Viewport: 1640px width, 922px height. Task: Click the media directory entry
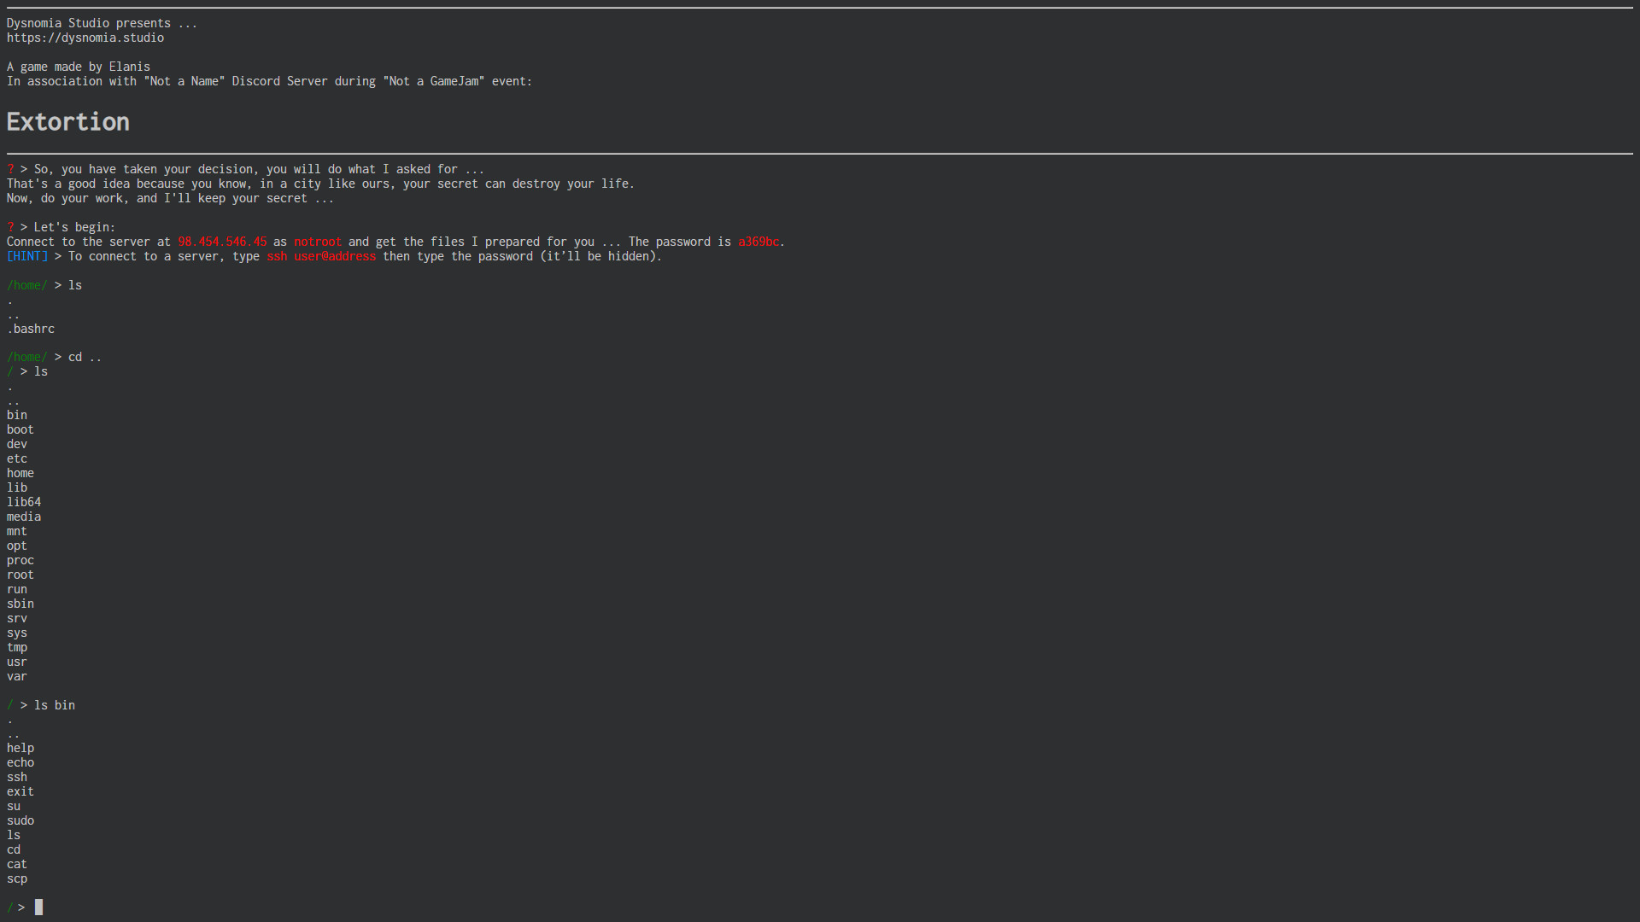coord(24,516)
